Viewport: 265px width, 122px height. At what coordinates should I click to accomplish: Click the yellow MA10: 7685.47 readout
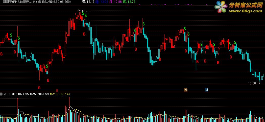60,94
